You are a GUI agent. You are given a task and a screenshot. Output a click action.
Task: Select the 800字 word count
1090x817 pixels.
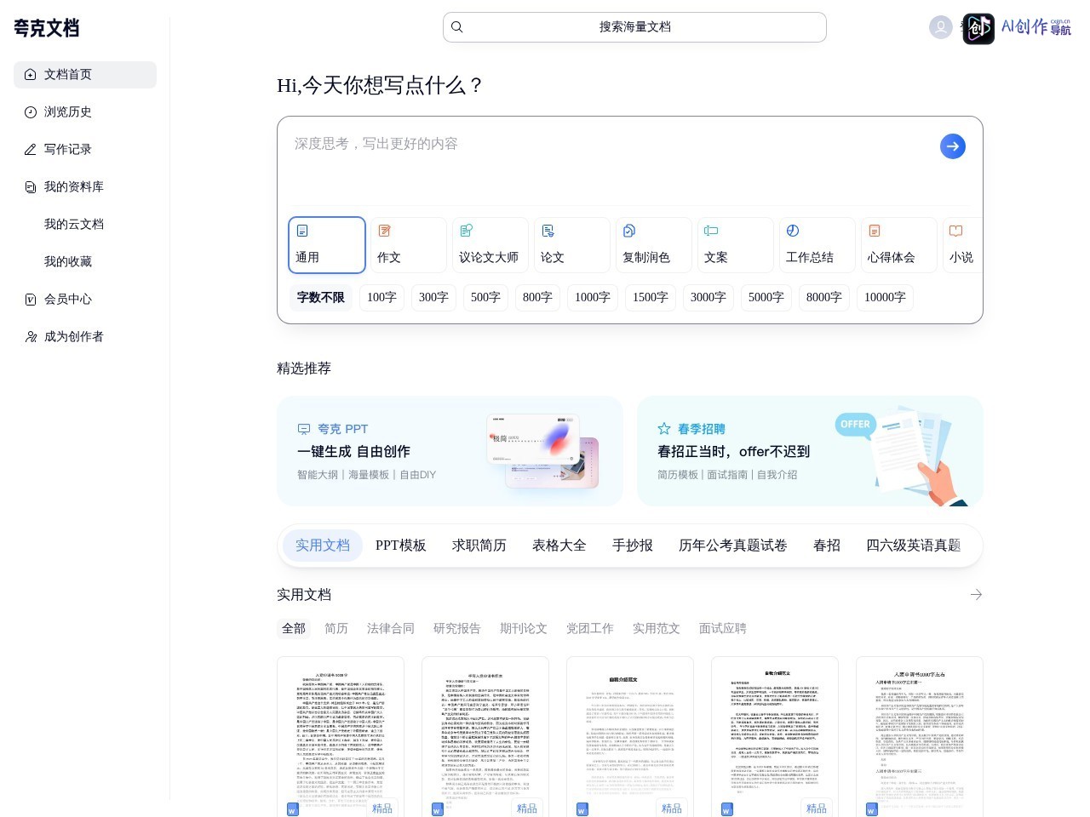click(x=537, y=297)
